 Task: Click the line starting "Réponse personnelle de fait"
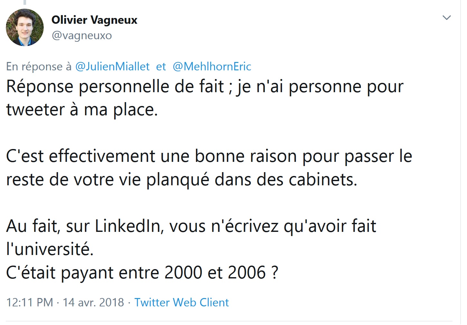(x=204, y=87)
